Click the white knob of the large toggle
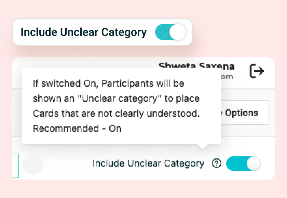This screenshot has width=287, height=198. pyautogui.click(x=177, y=32)
